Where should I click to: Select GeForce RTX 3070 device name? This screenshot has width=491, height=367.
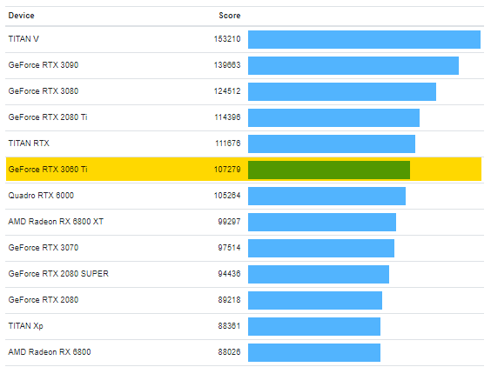(x=44, y=248)
